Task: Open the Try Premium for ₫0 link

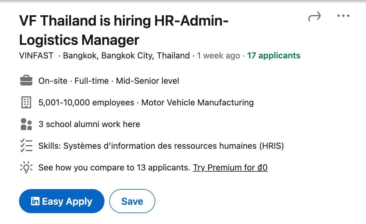Action: [x=230, y=167]
